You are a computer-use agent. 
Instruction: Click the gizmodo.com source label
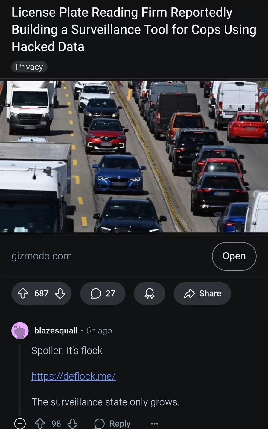tap(42, 256)
